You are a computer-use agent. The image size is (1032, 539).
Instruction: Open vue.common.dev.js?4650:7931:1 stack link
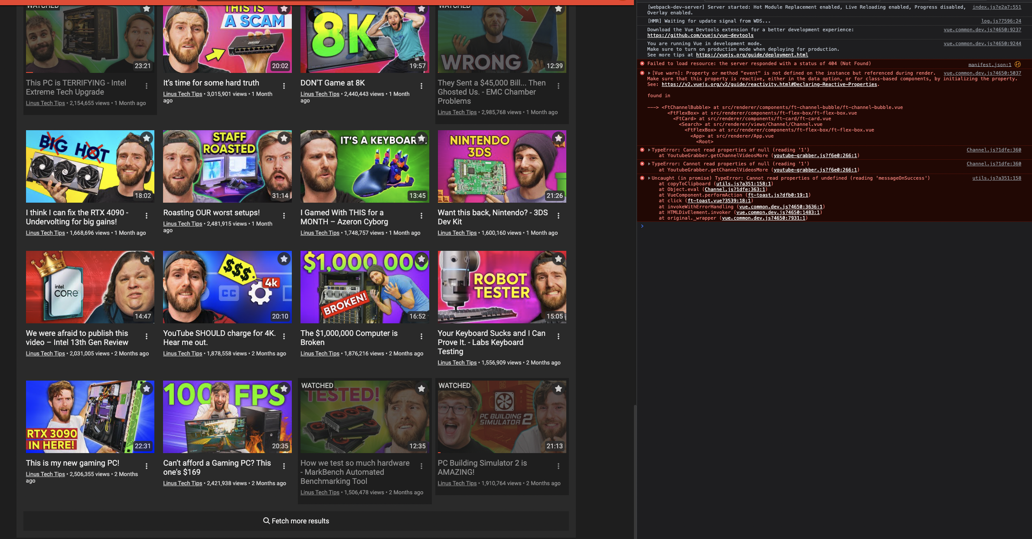[763, 218]
